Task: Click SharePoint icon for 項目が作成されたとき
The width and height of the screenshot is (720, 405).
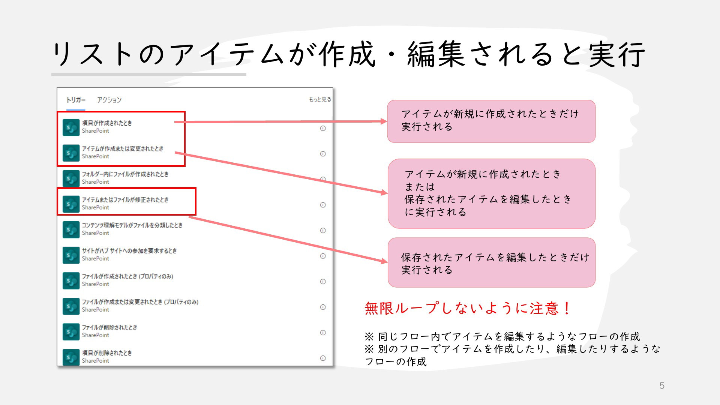Action: (x=71, y=127)
